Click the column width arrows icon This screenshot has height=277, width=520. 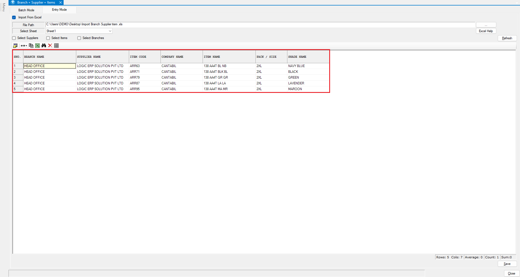tap(24, 46)
